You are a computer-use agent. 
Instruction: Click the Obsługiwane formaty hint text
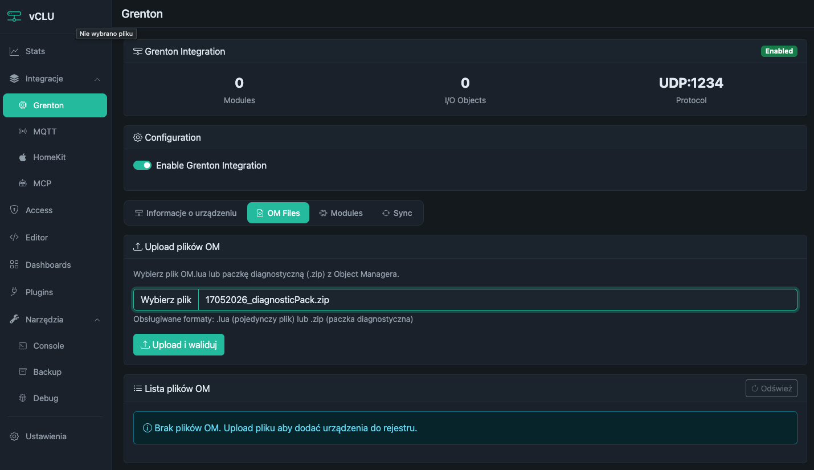click(273, 319)
